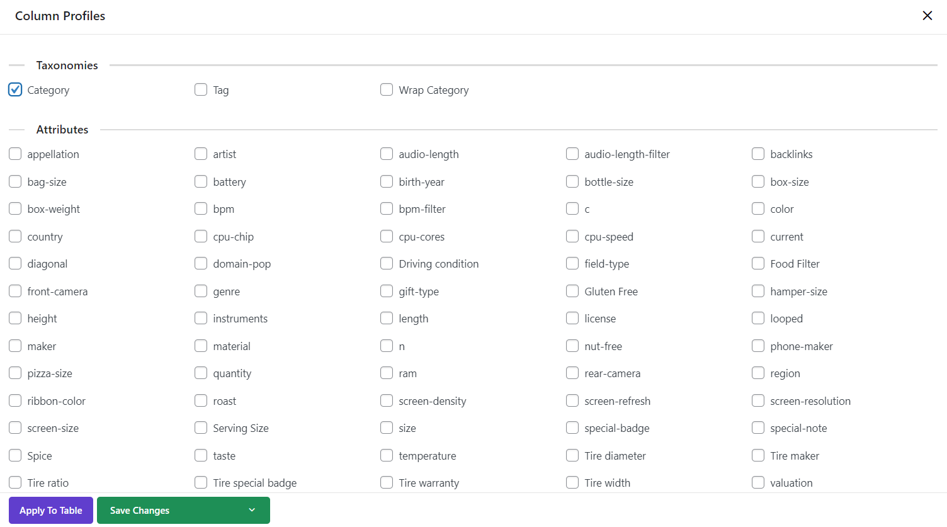Select the ribbon-color attribute checkbox
Viewport: 947px width, 527px height.
(x=15, y=400)
